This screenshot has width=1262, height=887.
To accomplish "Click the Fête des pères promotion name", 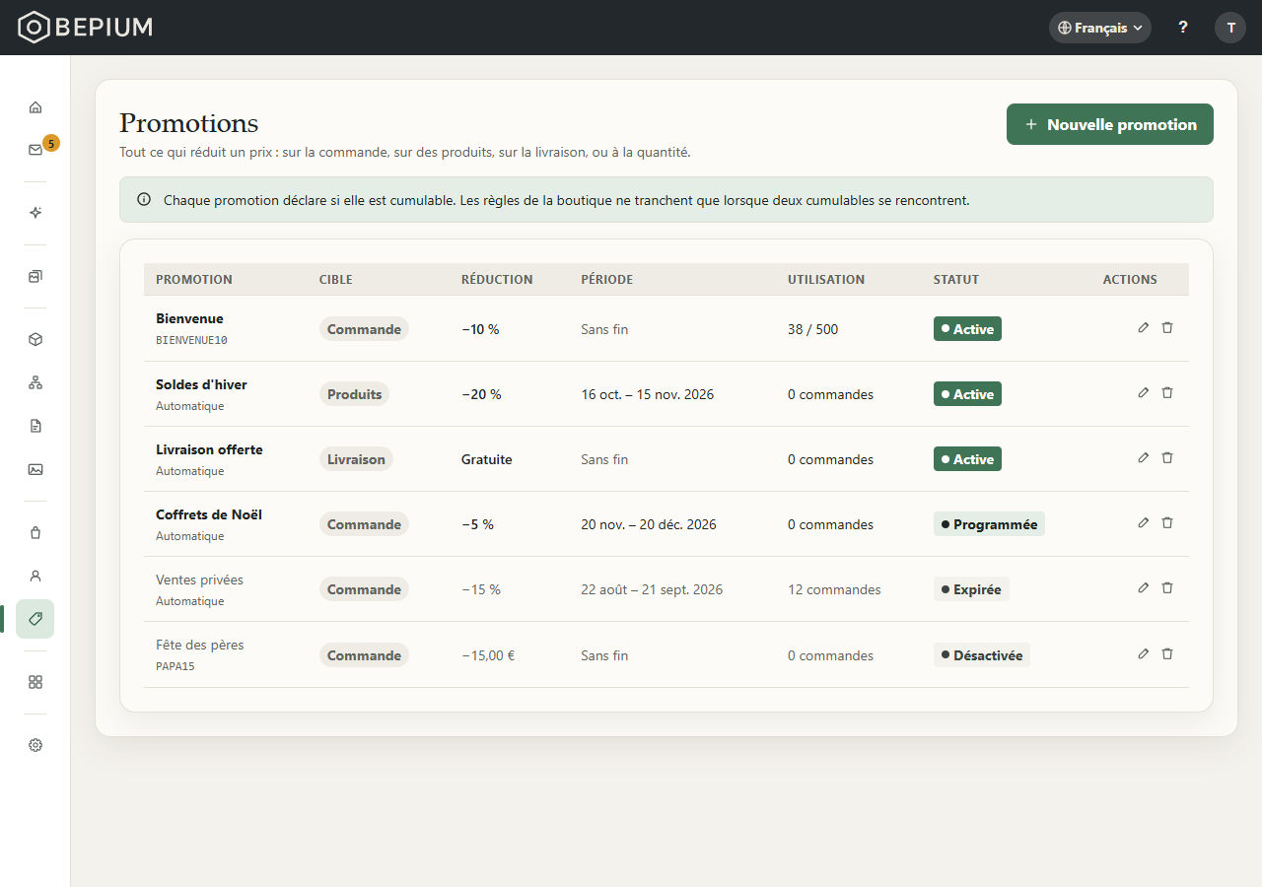I will click(x=200, y=645).
